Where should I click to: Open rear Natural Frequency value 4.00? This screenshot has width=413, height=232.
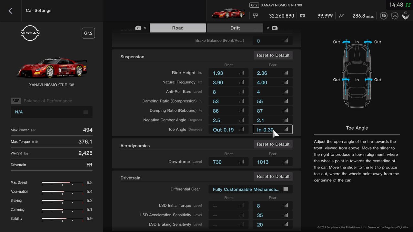tap(273, 82)
